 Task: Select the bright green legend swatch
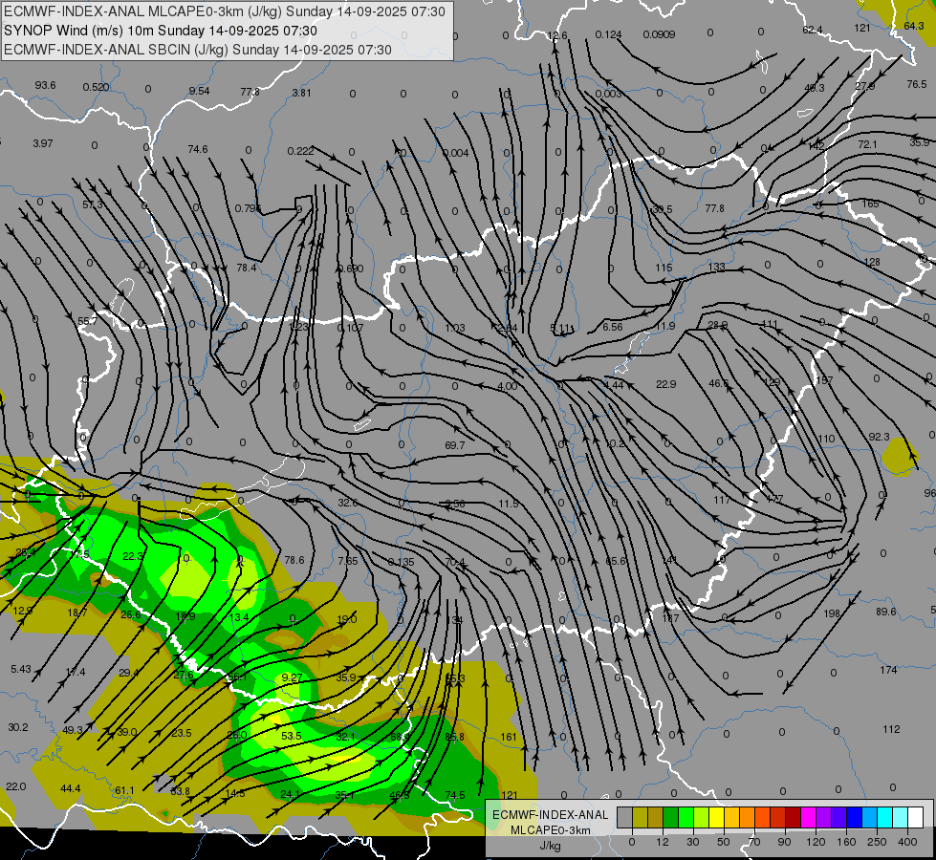(686, 817)
